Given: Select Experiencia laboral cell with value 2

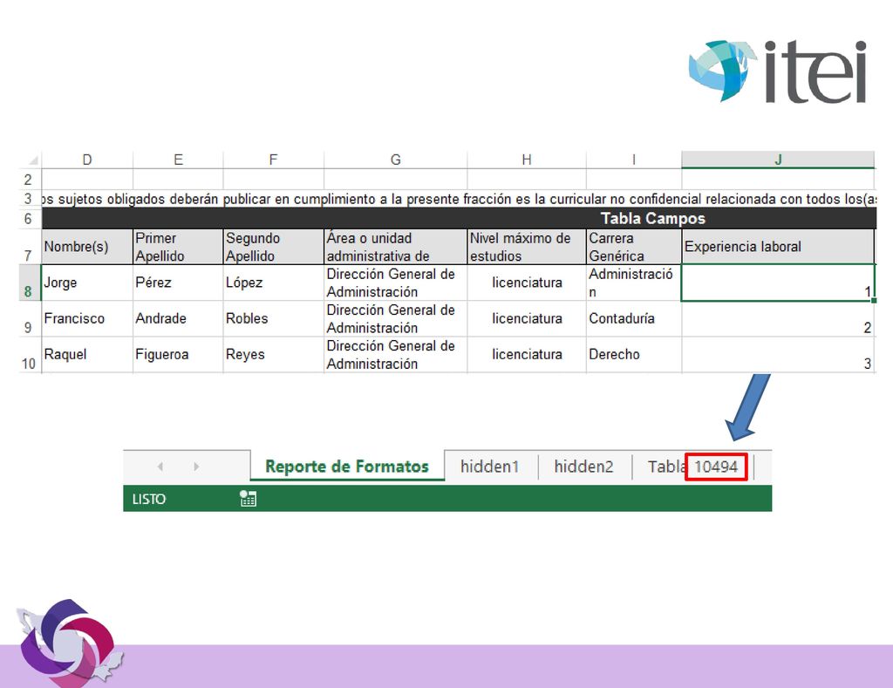Looking at the screenshot, I should click(x=778, y=318).
